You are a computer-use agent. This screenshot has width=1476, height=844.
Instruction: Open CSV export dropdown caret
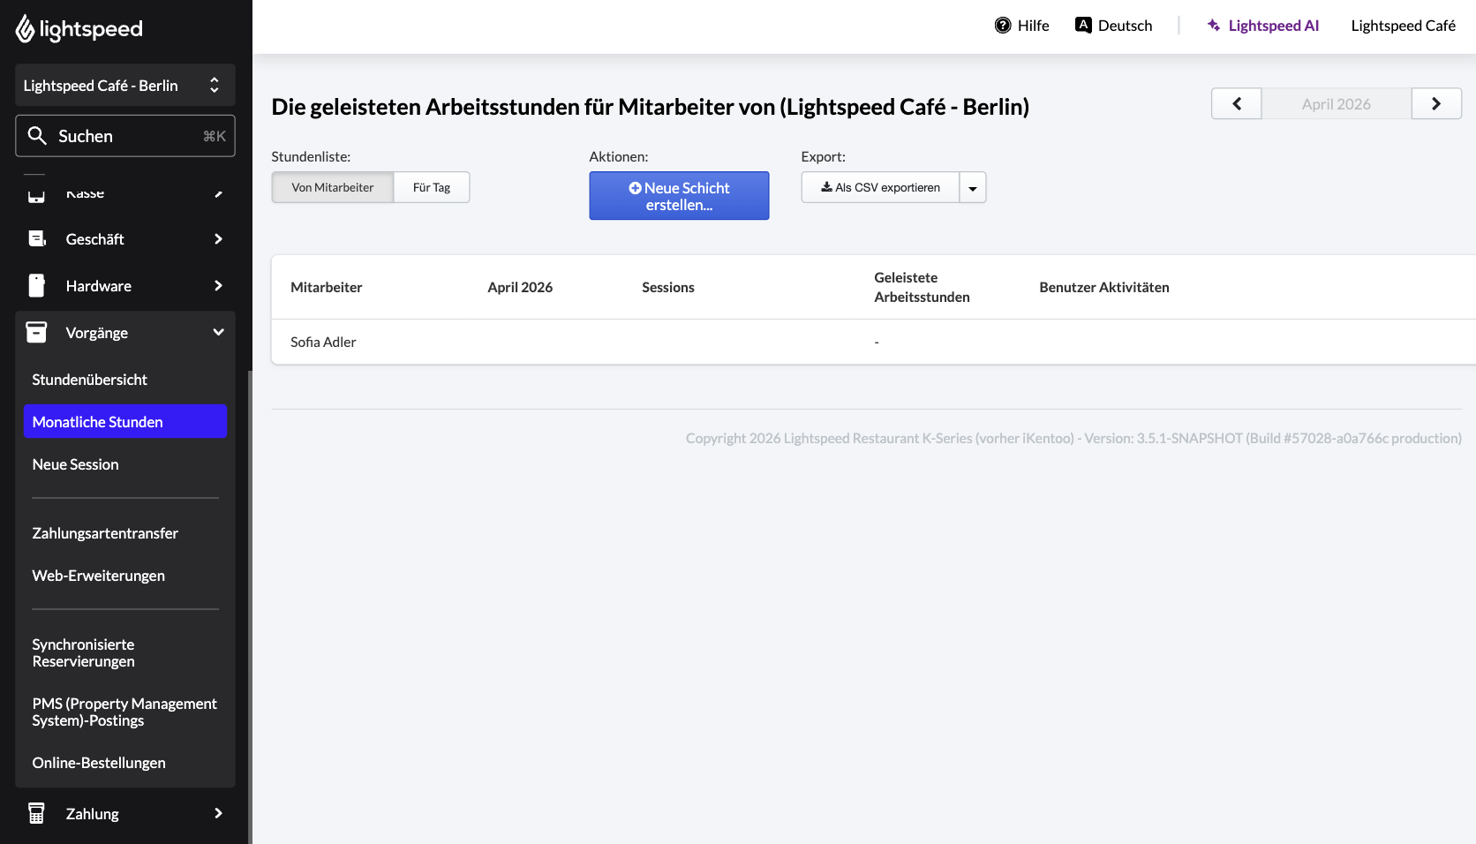click(x=973, y=188)
